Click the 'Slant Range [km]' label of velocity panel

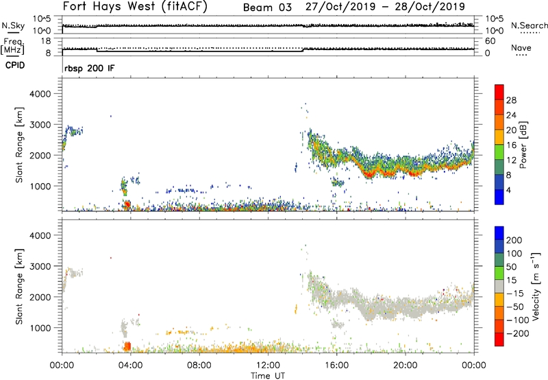pyautogui.click(x=19, y=287)
